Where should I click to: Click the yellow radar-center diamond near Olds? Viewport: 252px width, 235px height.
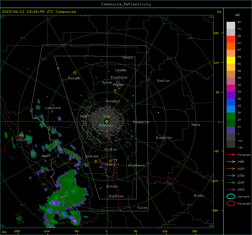click(x=107, y=122)
